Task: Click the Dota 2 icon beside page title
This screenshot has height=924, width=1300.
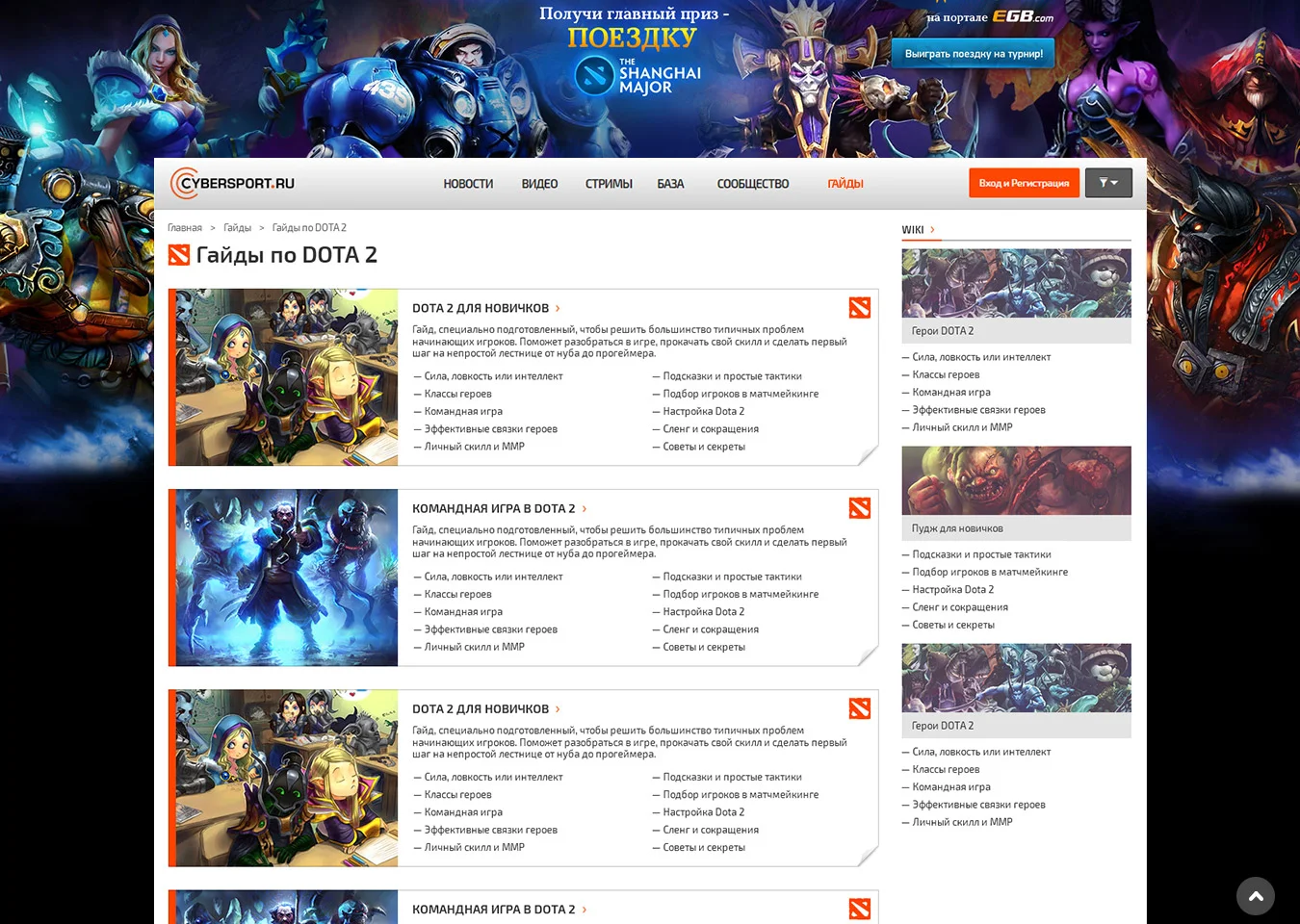Action: click(179, 255)
